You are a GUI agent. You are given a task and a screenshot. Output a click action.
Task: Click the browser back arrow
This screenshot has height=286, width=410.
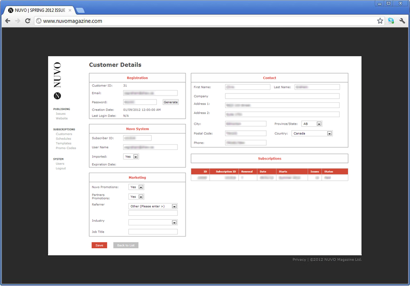tap(8, 21)
